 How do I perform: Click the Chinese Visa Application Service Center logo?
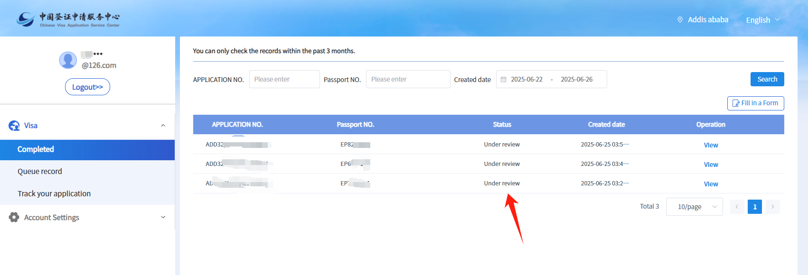(68, 19)
